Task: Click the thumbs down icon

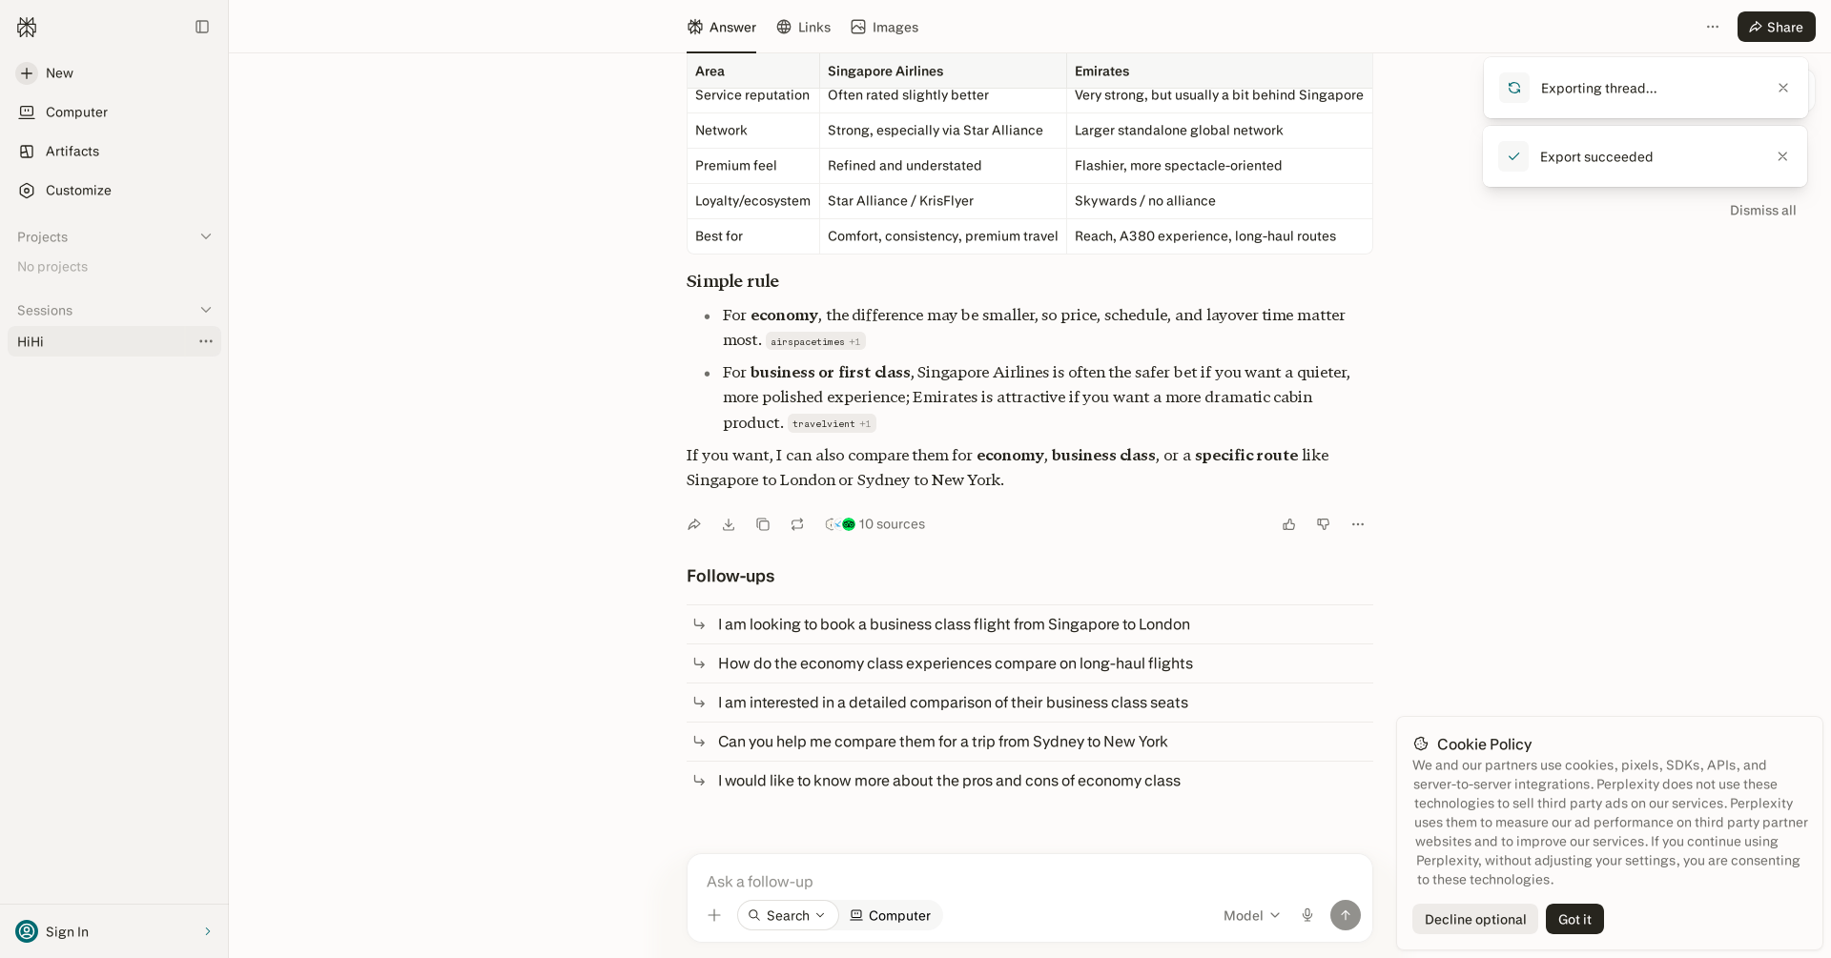Action: click(1324, 524)
